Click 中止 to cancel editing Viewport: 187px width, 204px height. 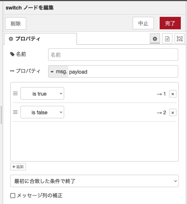143,23
